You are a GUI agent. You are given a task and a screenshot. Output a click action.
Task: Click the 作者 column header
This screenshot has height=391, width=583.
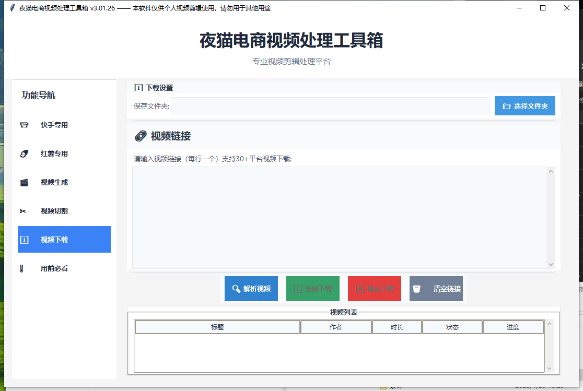336,326
